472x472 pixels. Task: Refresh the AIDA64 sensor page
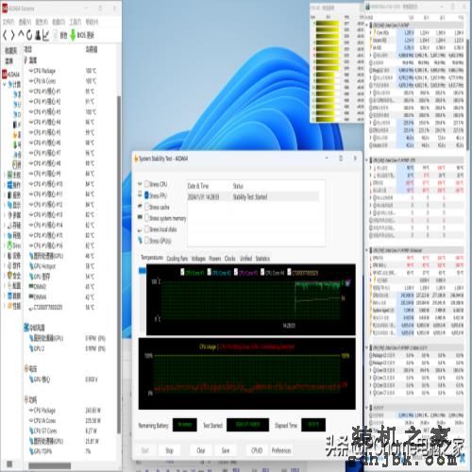(29, 35)
